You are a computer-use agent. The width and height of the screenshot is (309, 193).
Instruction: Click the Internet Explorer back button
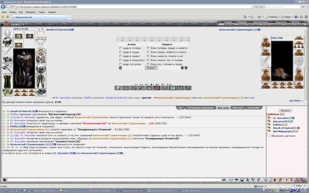tap(3, 7)
